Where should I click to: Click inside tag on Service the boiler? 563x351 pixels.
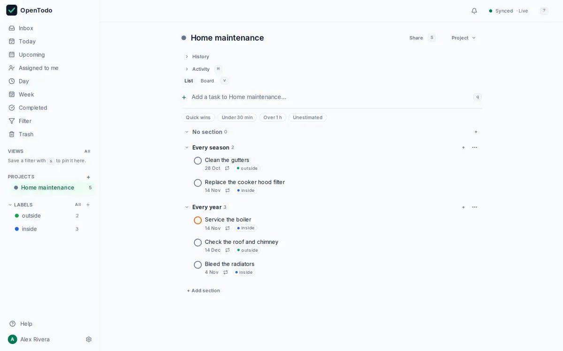(246, 228)
